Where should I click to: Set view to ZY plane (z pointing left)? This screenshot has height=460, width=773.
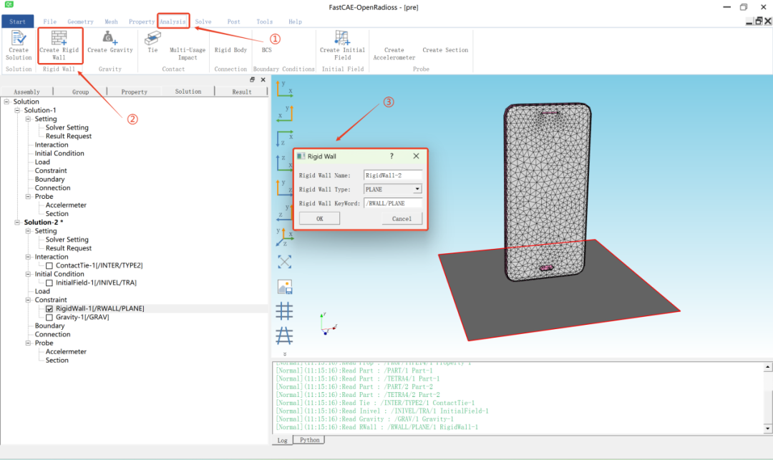(284, 212)
